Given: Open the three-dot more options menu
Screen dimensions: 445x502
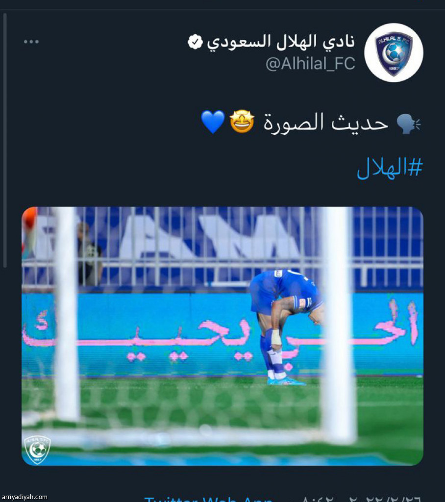Looking at the screenshot, I should tap(31, 42).
